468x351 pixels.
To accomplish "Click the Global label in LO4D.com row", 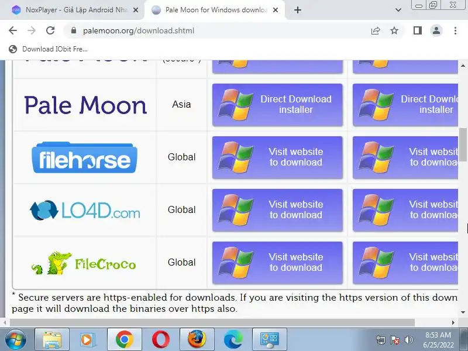I will (181, 209).
